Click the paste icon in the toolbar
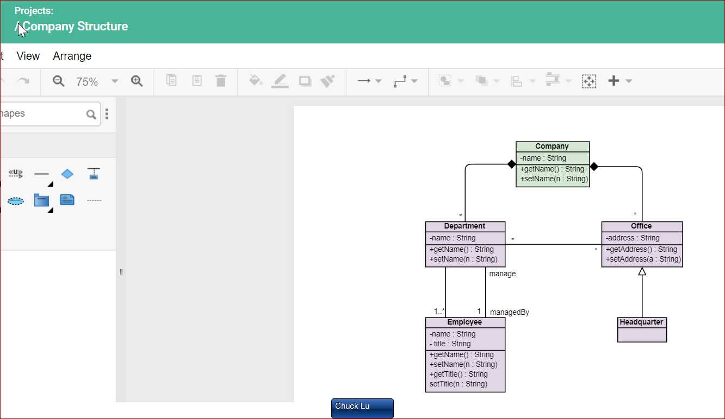This screenshot has height=419, width=725. pyautogui.click(x=197, y=80)
